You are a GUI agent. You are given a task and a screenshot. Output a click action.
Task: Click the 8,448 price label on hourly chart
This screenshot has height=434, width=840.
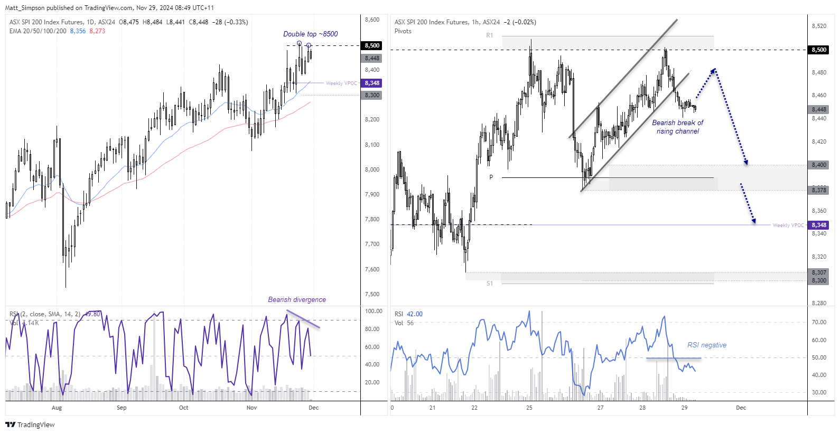click(819, 109)
